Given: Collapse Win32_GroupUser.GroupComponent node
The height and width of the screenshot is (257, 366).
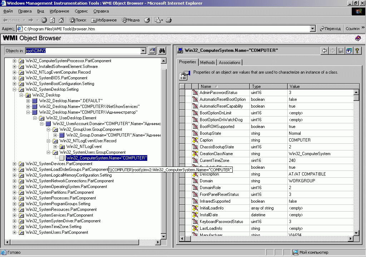Looking at the screenshot, I should pyautogui.click(x=48, y=129).
